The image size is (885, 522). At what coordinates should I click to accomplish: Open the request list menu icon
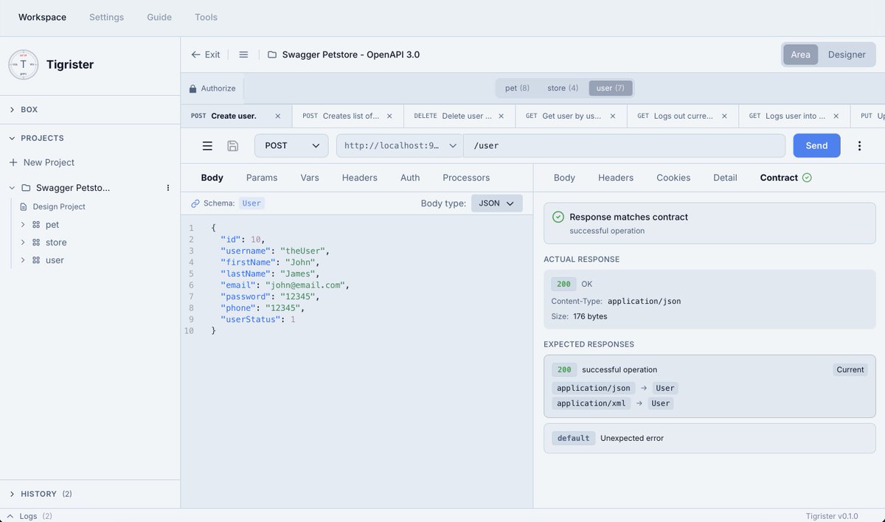coord(207,146)
